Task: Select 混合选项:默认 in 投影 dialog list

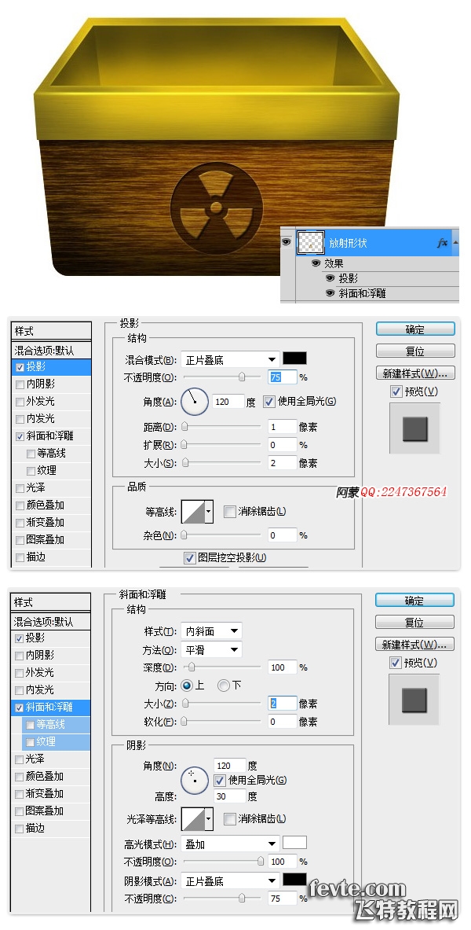Action: 52,351
